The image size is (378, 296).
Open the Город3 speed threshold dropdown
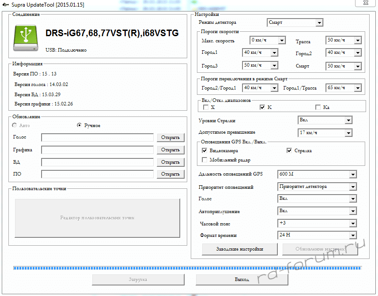pos(260,66)
